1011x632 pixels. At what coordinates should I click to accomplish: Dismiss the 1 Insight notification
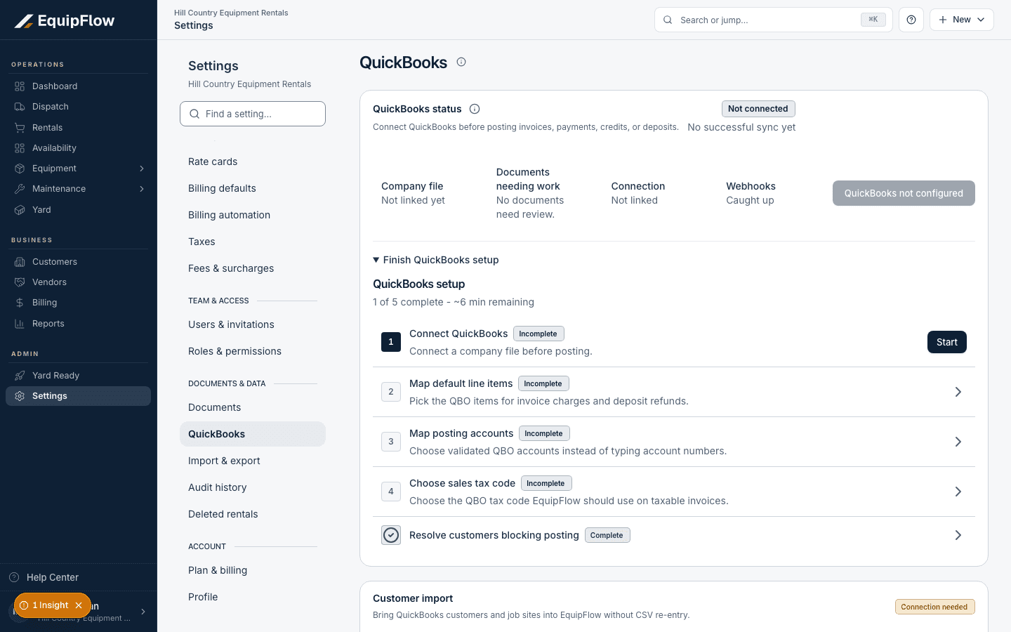click(x=79, y=605)
